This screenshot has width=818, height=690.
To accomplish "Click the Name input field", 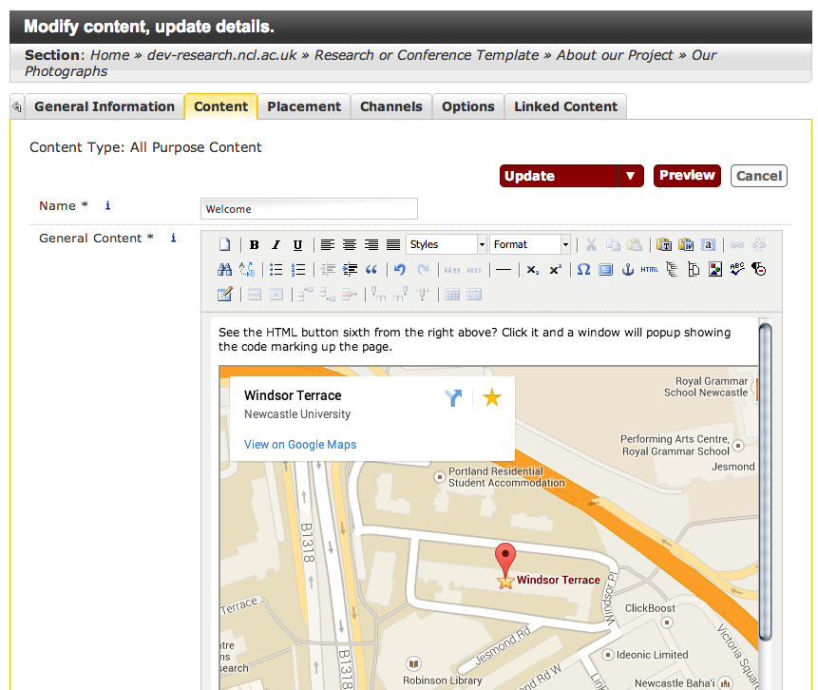I will click(x=309, y=208).
